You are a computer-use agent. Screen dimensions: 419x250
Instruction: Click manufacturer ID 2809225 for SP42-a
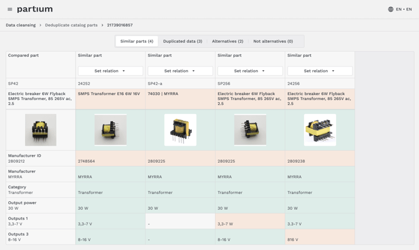pos(157,161)
